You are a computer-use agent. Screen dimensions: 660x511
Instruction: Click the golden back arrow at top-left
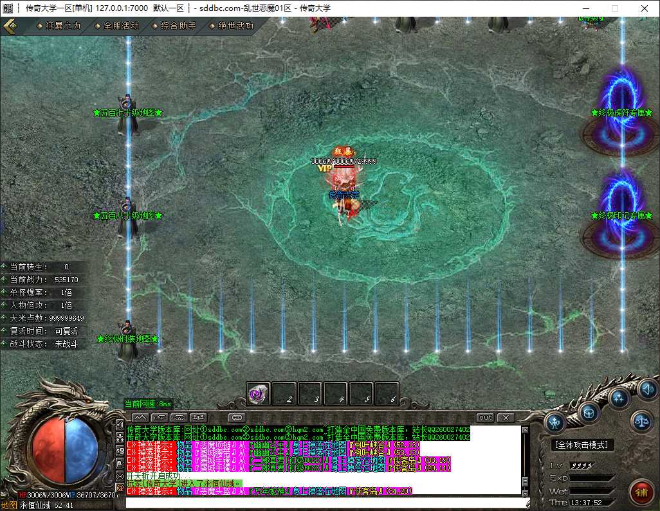pyautogui.click(x=10, y=26)
